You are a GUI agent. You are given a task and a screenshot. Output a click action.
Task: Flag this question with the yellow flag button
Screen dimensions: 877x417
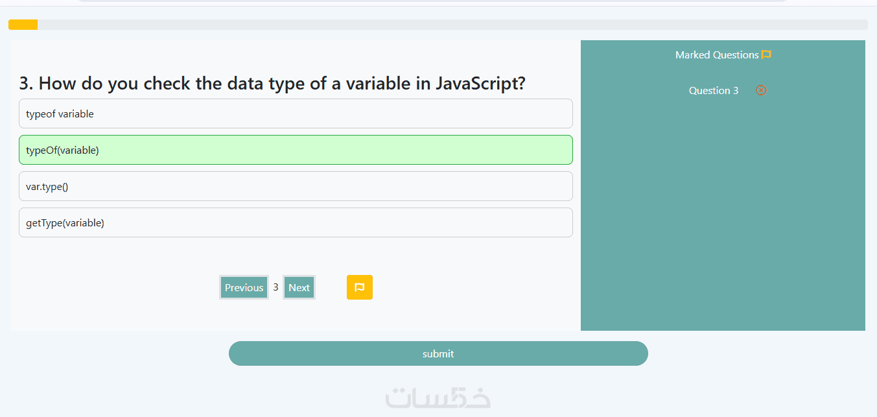(360, 287)
